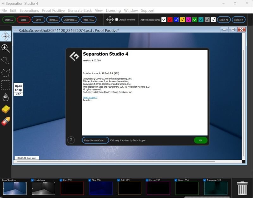The width and height of the screenshot is (253, 198).
Task: Select the Blue 300 channel thumbnail
Action: pyautogui.click(x=101, y=188)
